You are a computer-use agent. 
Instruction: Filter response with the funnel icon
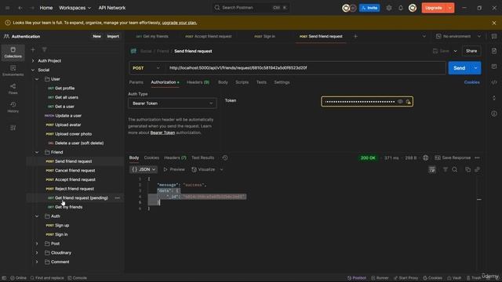pyautogui.click(x=445, y=170)
